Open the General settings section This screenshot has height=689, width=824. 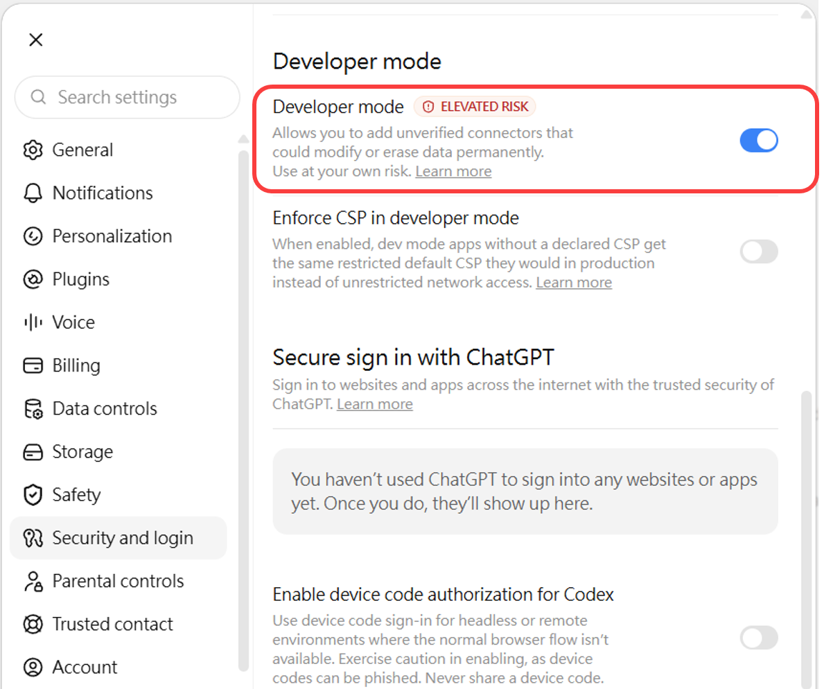82,150
